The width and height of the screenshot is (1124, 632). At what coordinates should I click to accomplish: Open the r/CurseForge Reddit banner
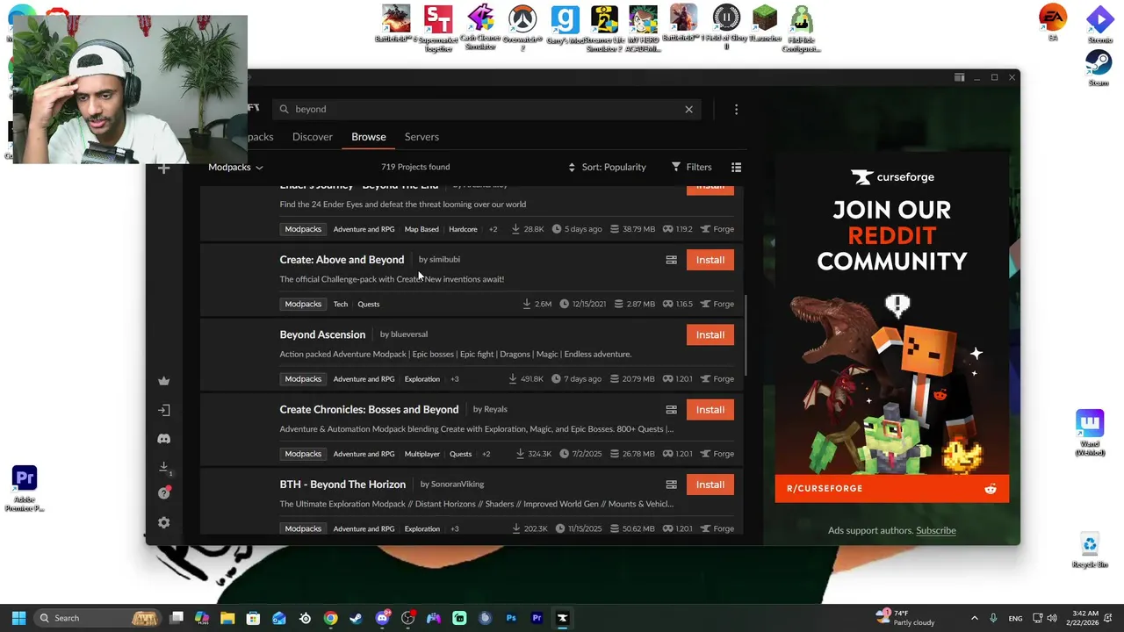[891, 489]
